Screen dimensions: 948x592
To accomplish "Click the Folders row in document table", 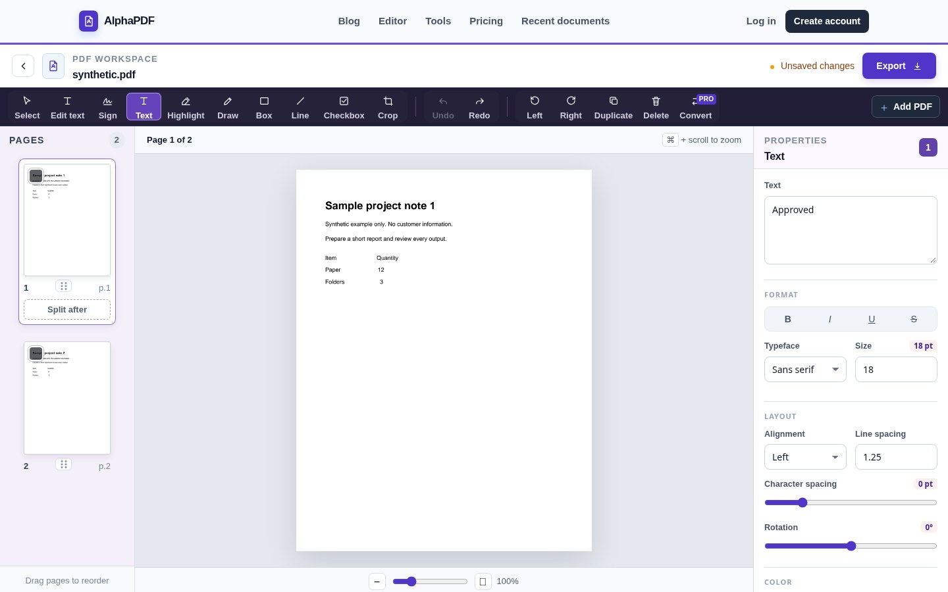I will tap(354, 282).
